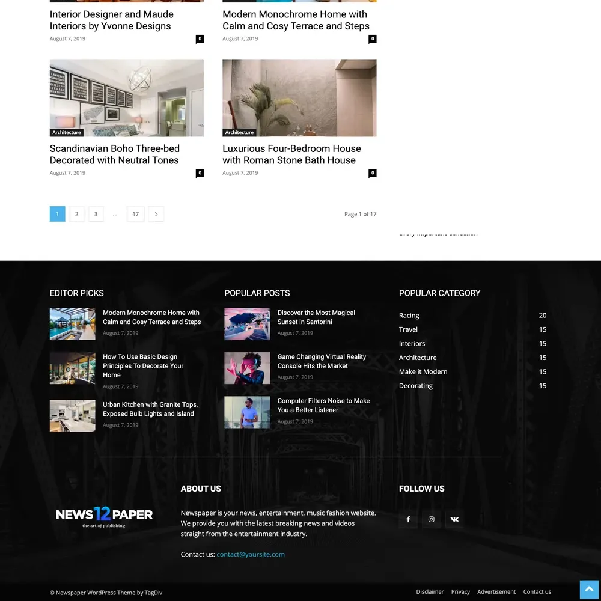Click the Newspaper 12 footer logo
This screenshot has width=601, height=601.
click(x=104, y=516)
